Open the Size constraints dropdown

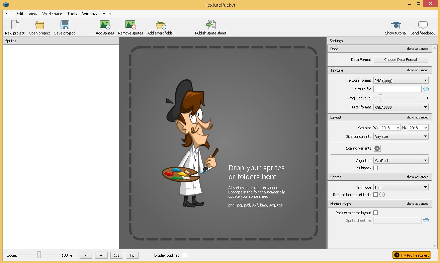(x=401, y=137)
